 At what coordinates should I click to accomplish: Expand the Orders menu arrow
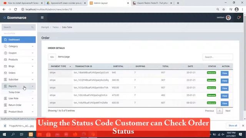(x=32, y=73)
